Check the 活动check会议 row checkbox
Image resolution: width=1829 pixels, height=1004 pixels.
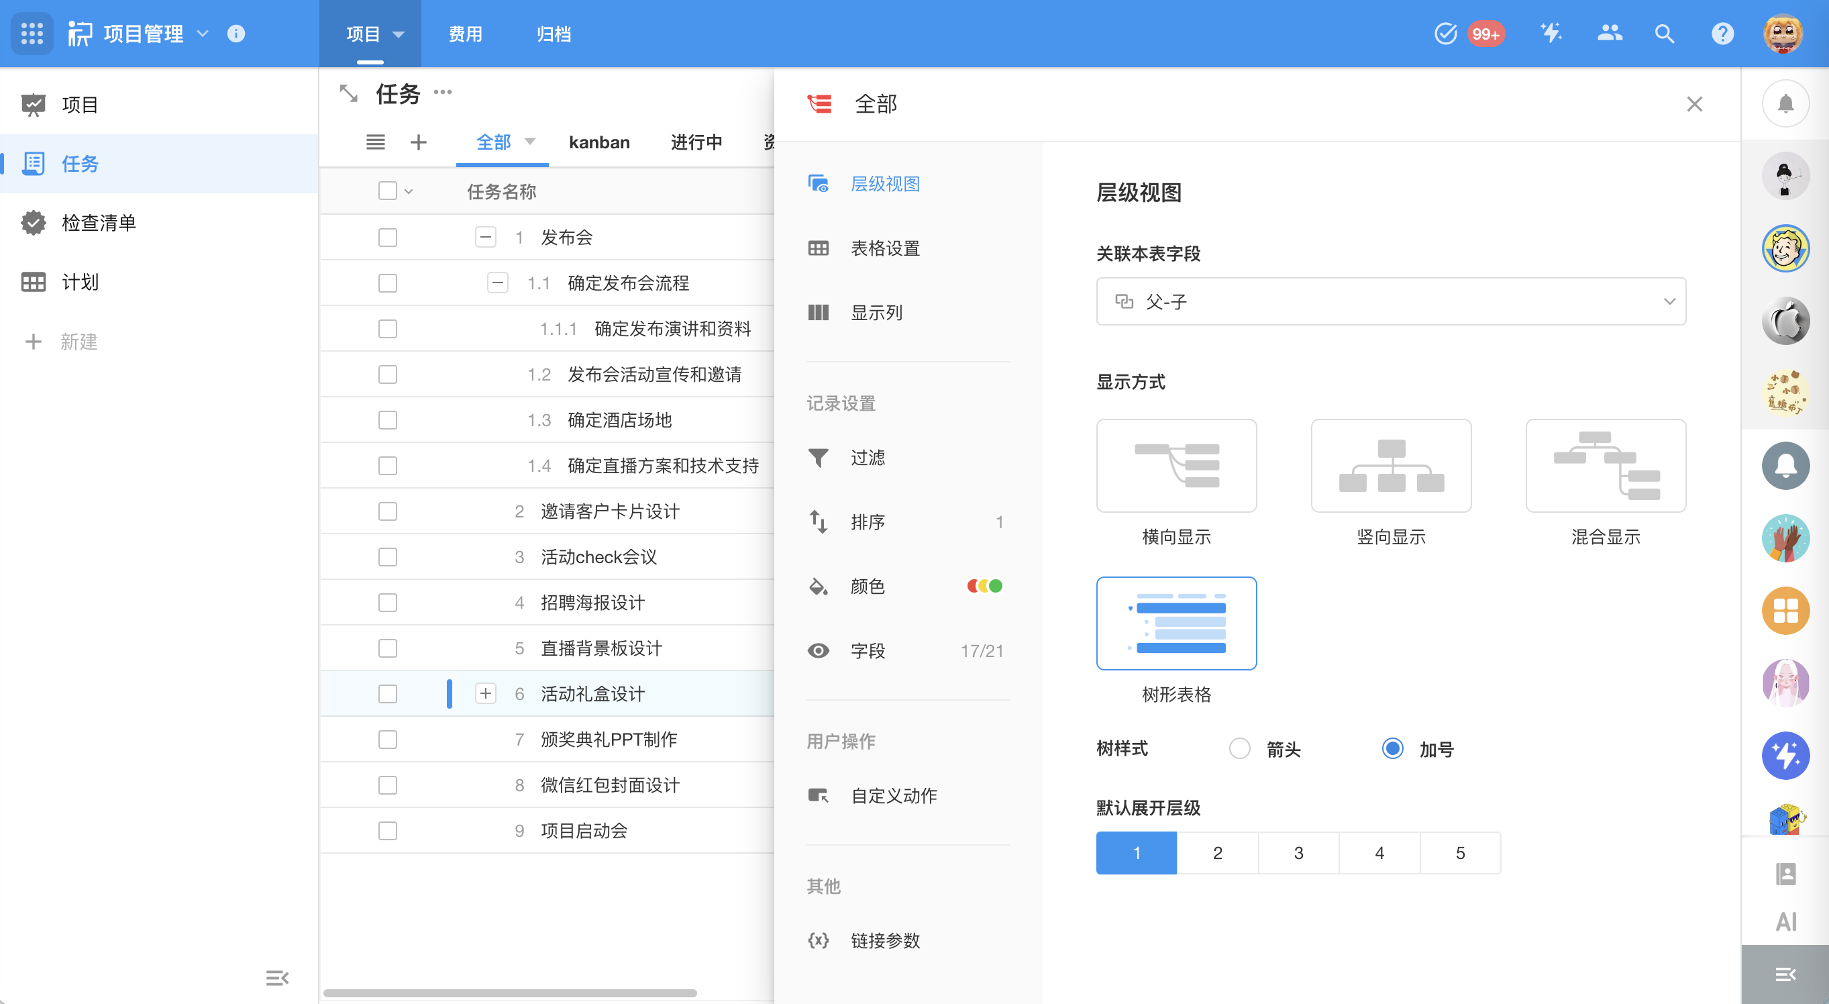[387, 556]
